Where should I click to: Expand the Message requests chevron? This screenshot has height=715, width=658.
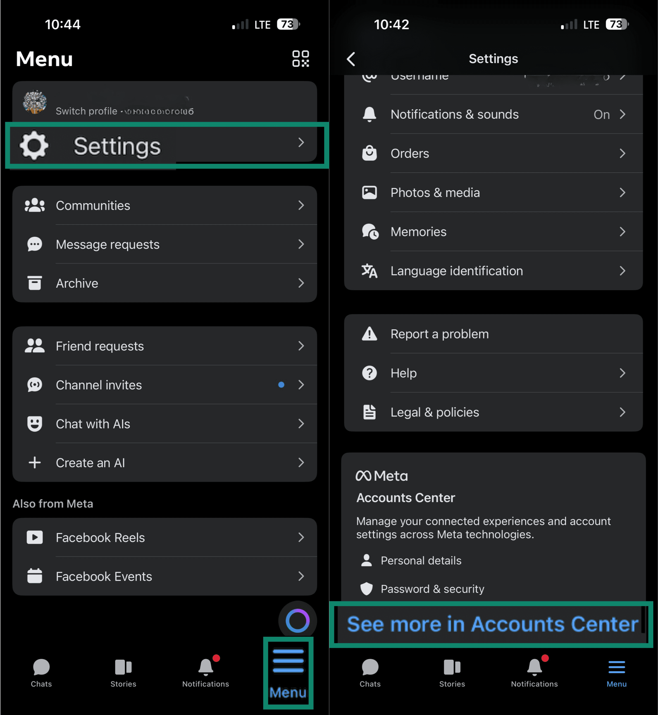tap(301, 244)
